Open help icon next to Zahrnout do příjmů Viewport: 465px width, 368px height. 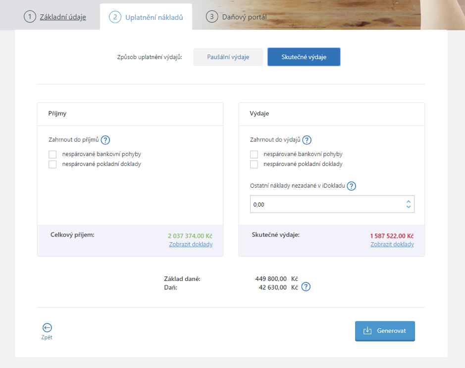click(x=105, y=140)
